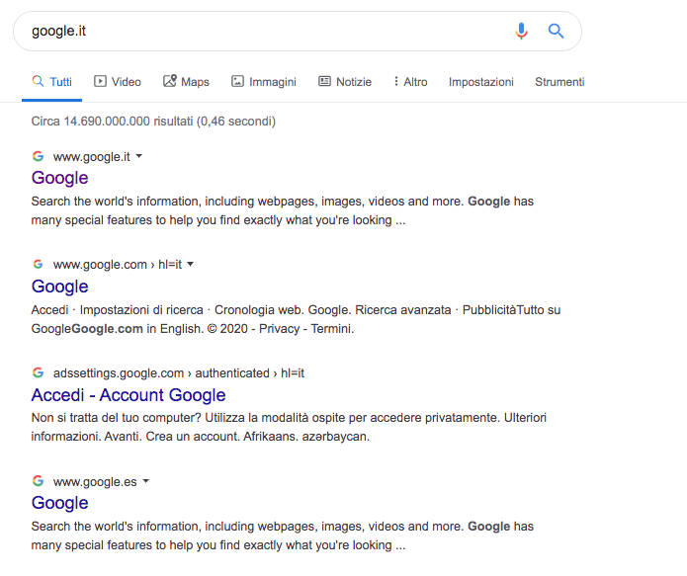Image resolution: width=687 pixels, height=576 pixels.
Task: Click the picture icon in the Immagini tab
Action: click(237, 81)
